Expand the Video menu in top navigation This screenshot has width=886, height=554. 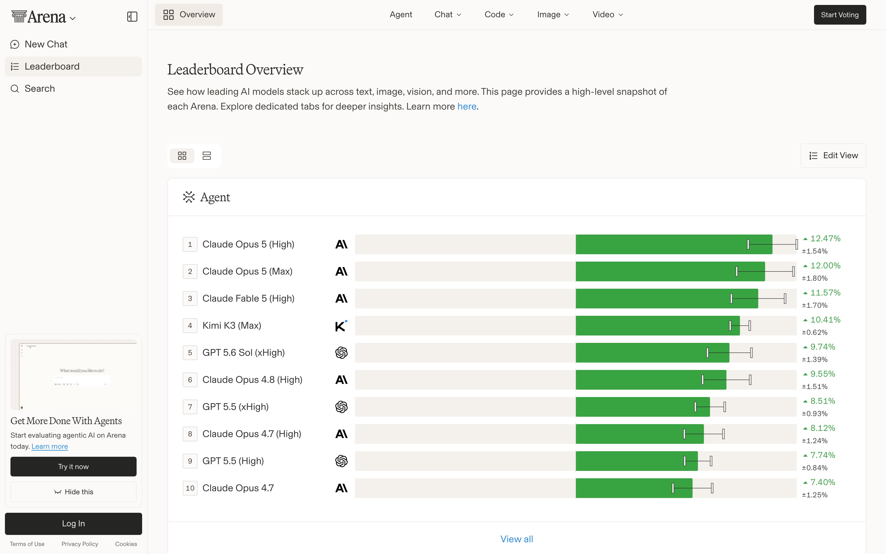coord(608,15)
